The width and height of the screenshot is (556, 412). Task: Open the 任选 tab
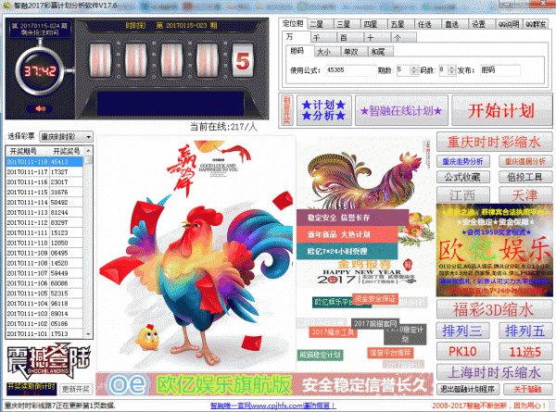point(428,24)
